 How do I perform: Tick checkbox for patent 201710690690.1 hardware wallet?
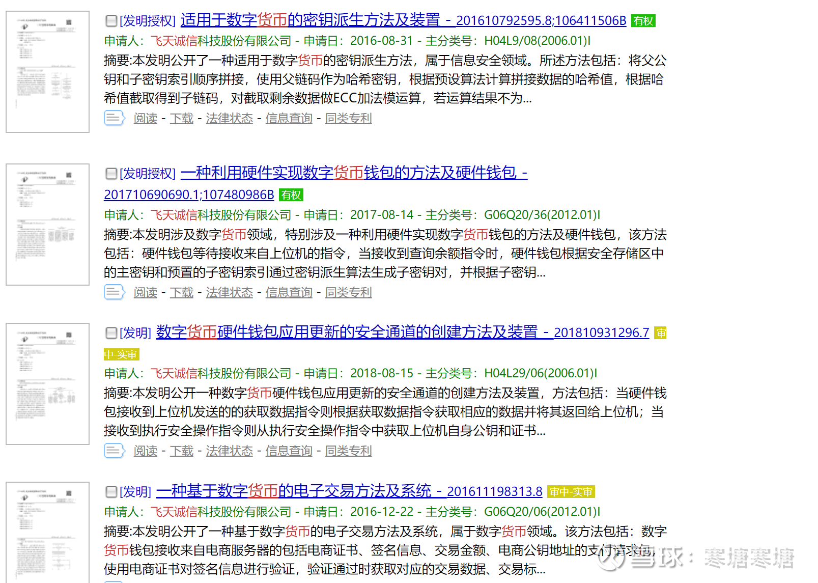[x=111, y=174]
